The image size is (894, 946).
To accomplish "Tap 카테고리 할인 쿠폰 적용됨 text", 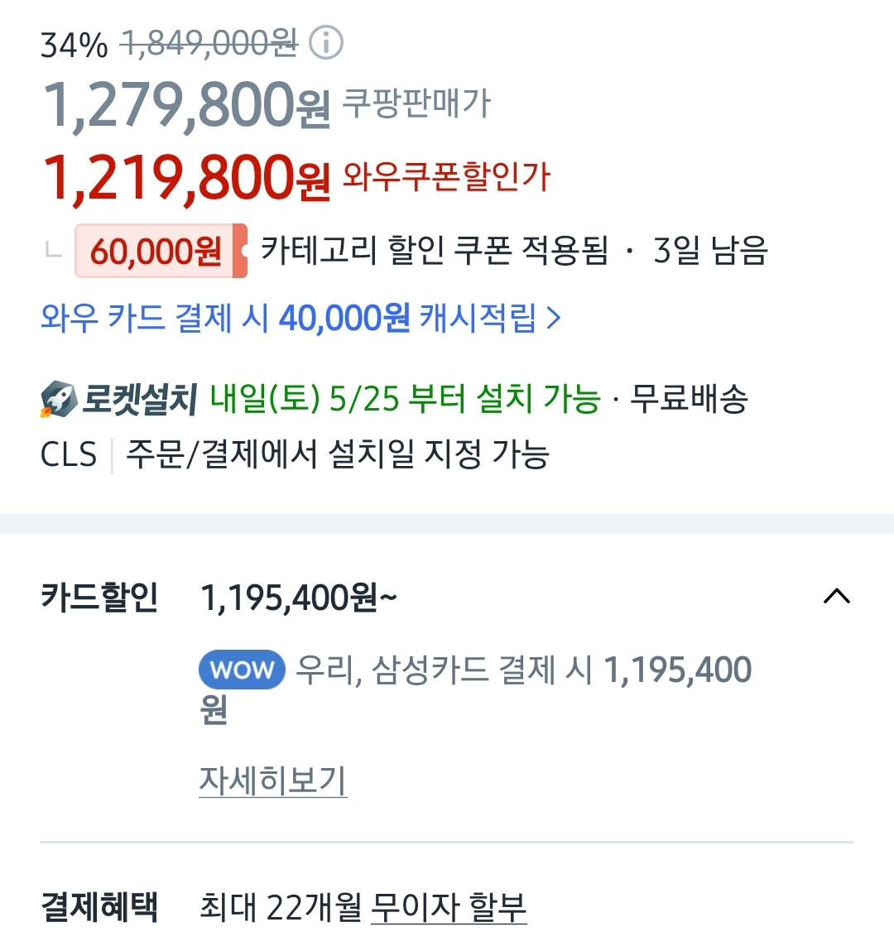I will [435, 250].
